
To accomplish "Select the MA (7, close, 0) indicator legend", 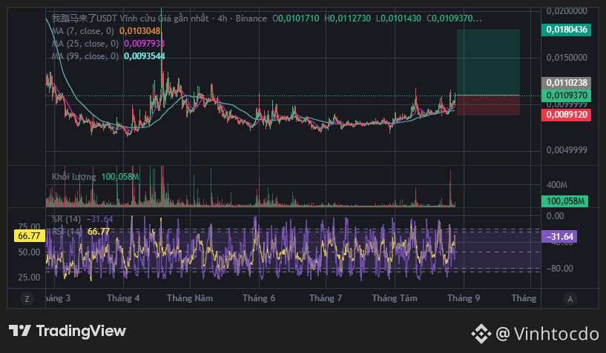I will tap(83, 31).
